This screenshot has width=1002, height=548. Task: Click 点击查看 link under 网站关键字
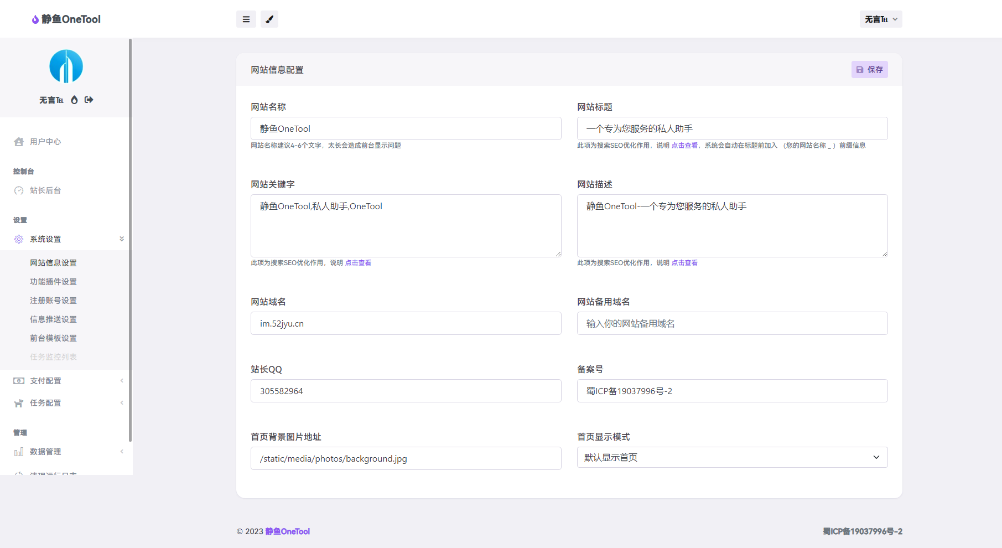click(x=358, y=263)
